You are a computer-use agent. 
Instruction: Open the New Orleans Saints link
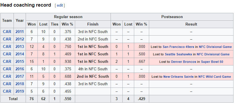178,77
